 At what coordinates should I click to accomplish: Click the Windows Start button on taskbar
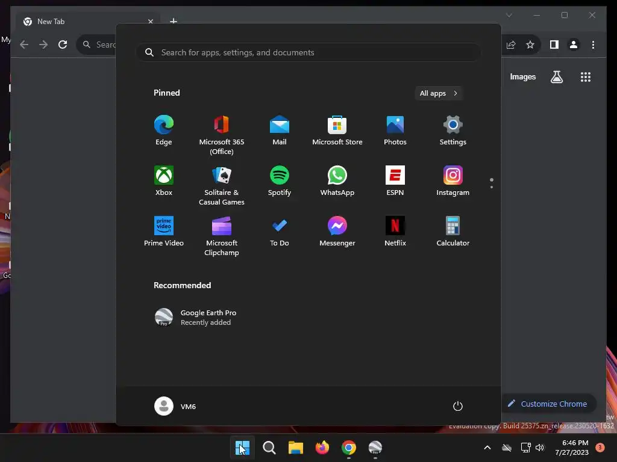[x=242, y=448]
